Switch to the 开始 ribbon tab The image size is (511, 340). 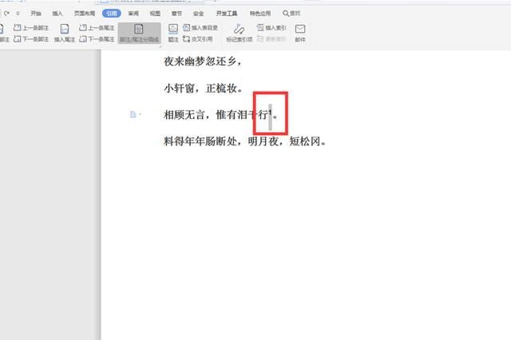pyautogui.click(x=36, y=14)
